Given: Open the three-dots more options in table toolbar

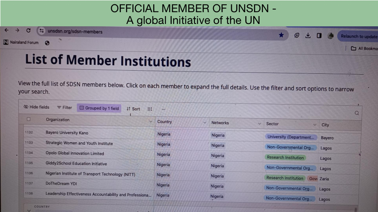Looking at the screenshot, I should (163, 109).
